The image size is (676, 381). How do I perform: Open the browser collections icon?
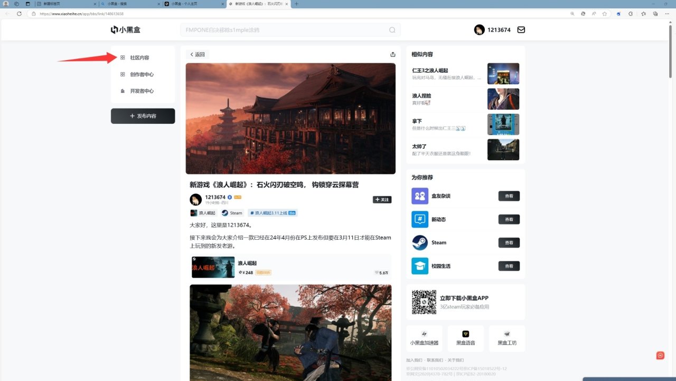pos(655,13)
